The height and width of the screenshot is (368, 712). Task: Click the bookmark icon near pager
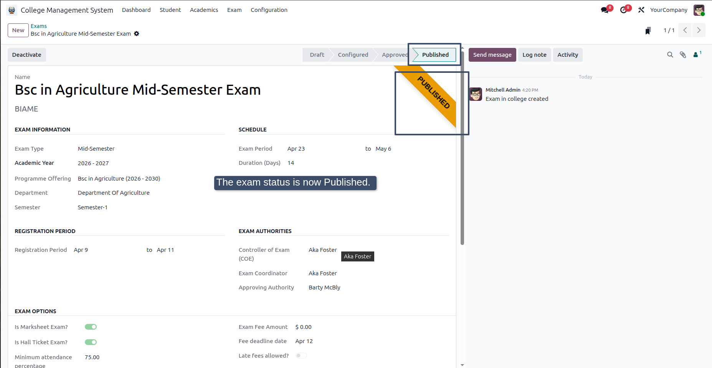click(648, 31)
